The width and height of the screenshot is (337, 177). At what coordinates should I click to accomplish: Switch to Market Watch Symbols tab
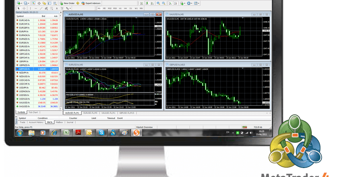pyautogui.click(x=21, y=112)
